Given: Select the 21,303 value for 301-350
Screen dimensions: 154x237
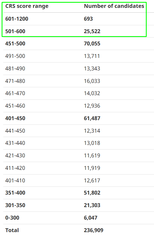Looking at the screenshot, I should pyautogui.click(x=92, y=205).
